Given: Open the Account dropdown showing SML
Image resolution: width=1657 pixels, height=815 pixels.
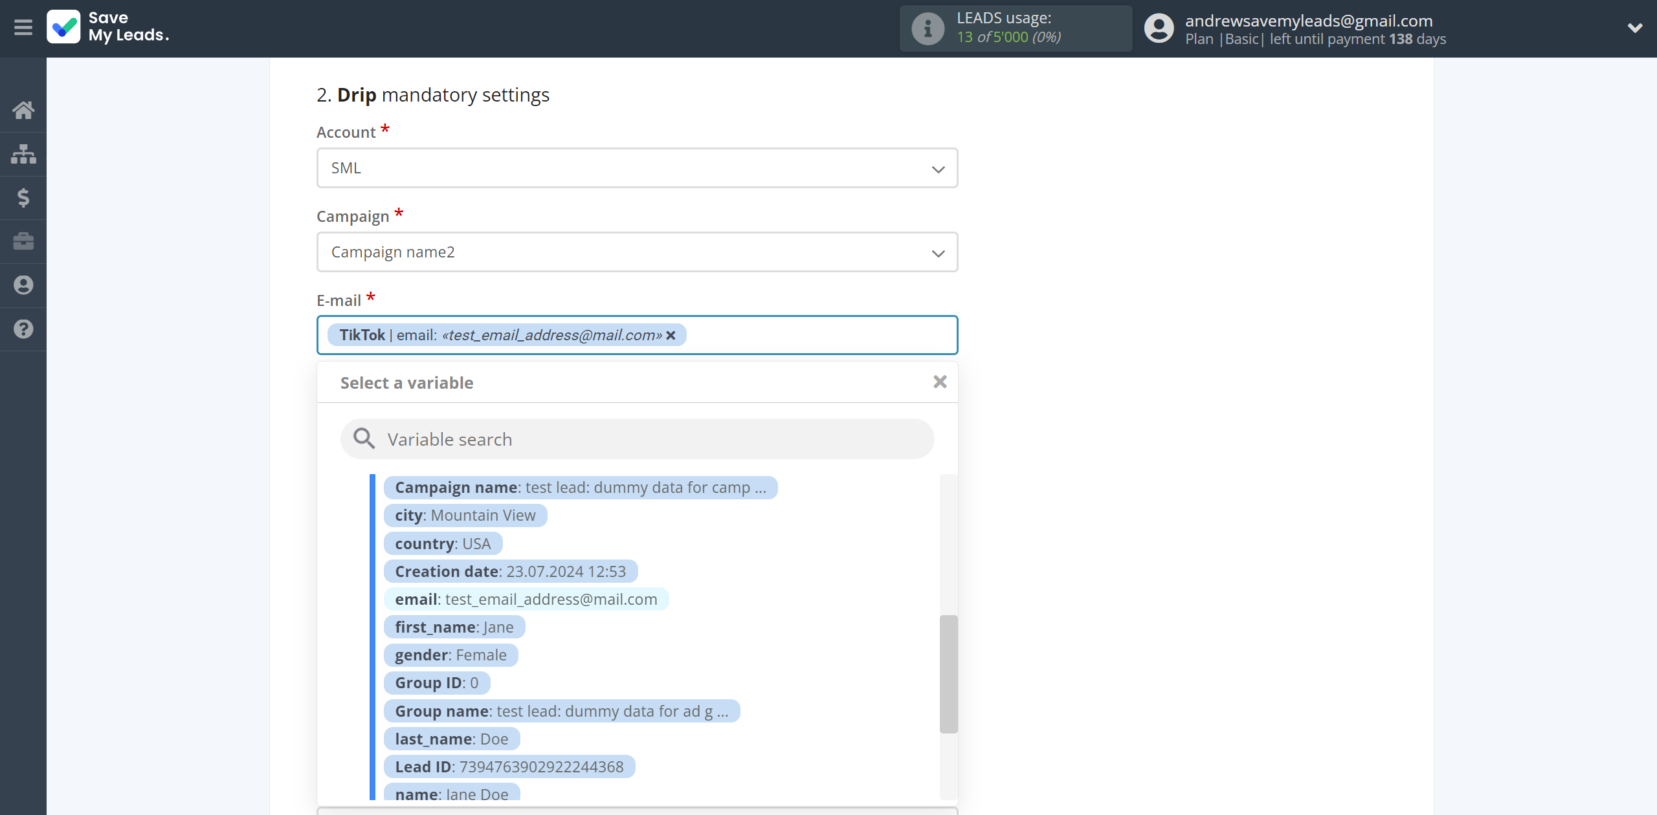Looking at the screenshot, I should click(637, 168).
